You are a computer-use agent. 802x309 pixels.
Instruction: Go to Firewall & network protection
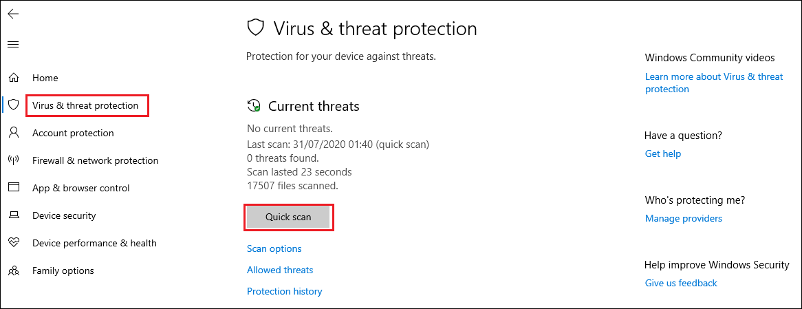[95, 160]
